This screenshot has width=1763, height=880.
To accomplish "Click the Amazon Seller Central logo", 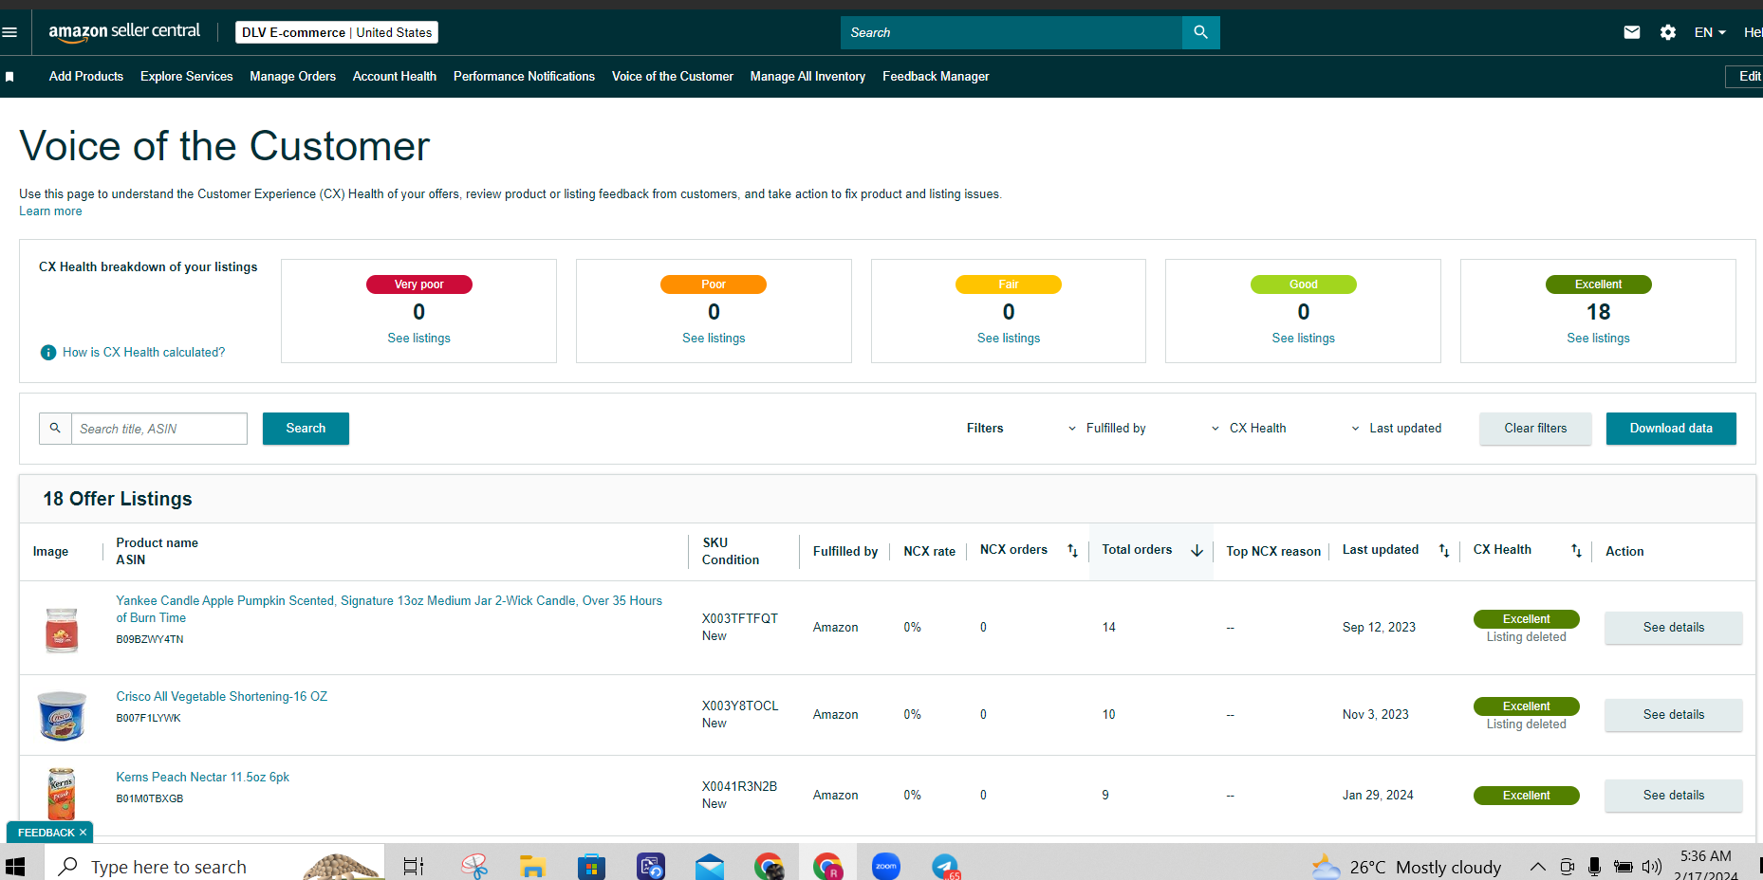I will coord(124,31).
